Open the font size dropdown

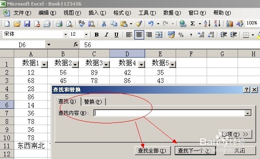pos(86,34)
